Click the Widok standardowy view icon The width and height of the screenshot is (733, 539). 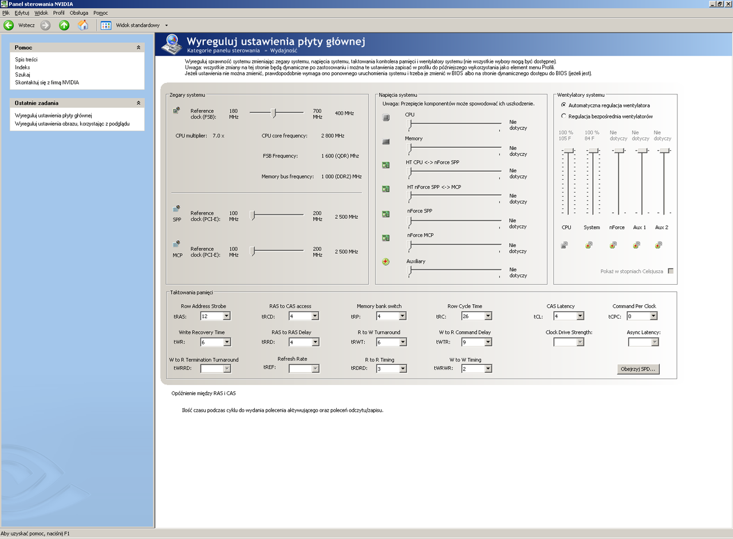point(106,25)
